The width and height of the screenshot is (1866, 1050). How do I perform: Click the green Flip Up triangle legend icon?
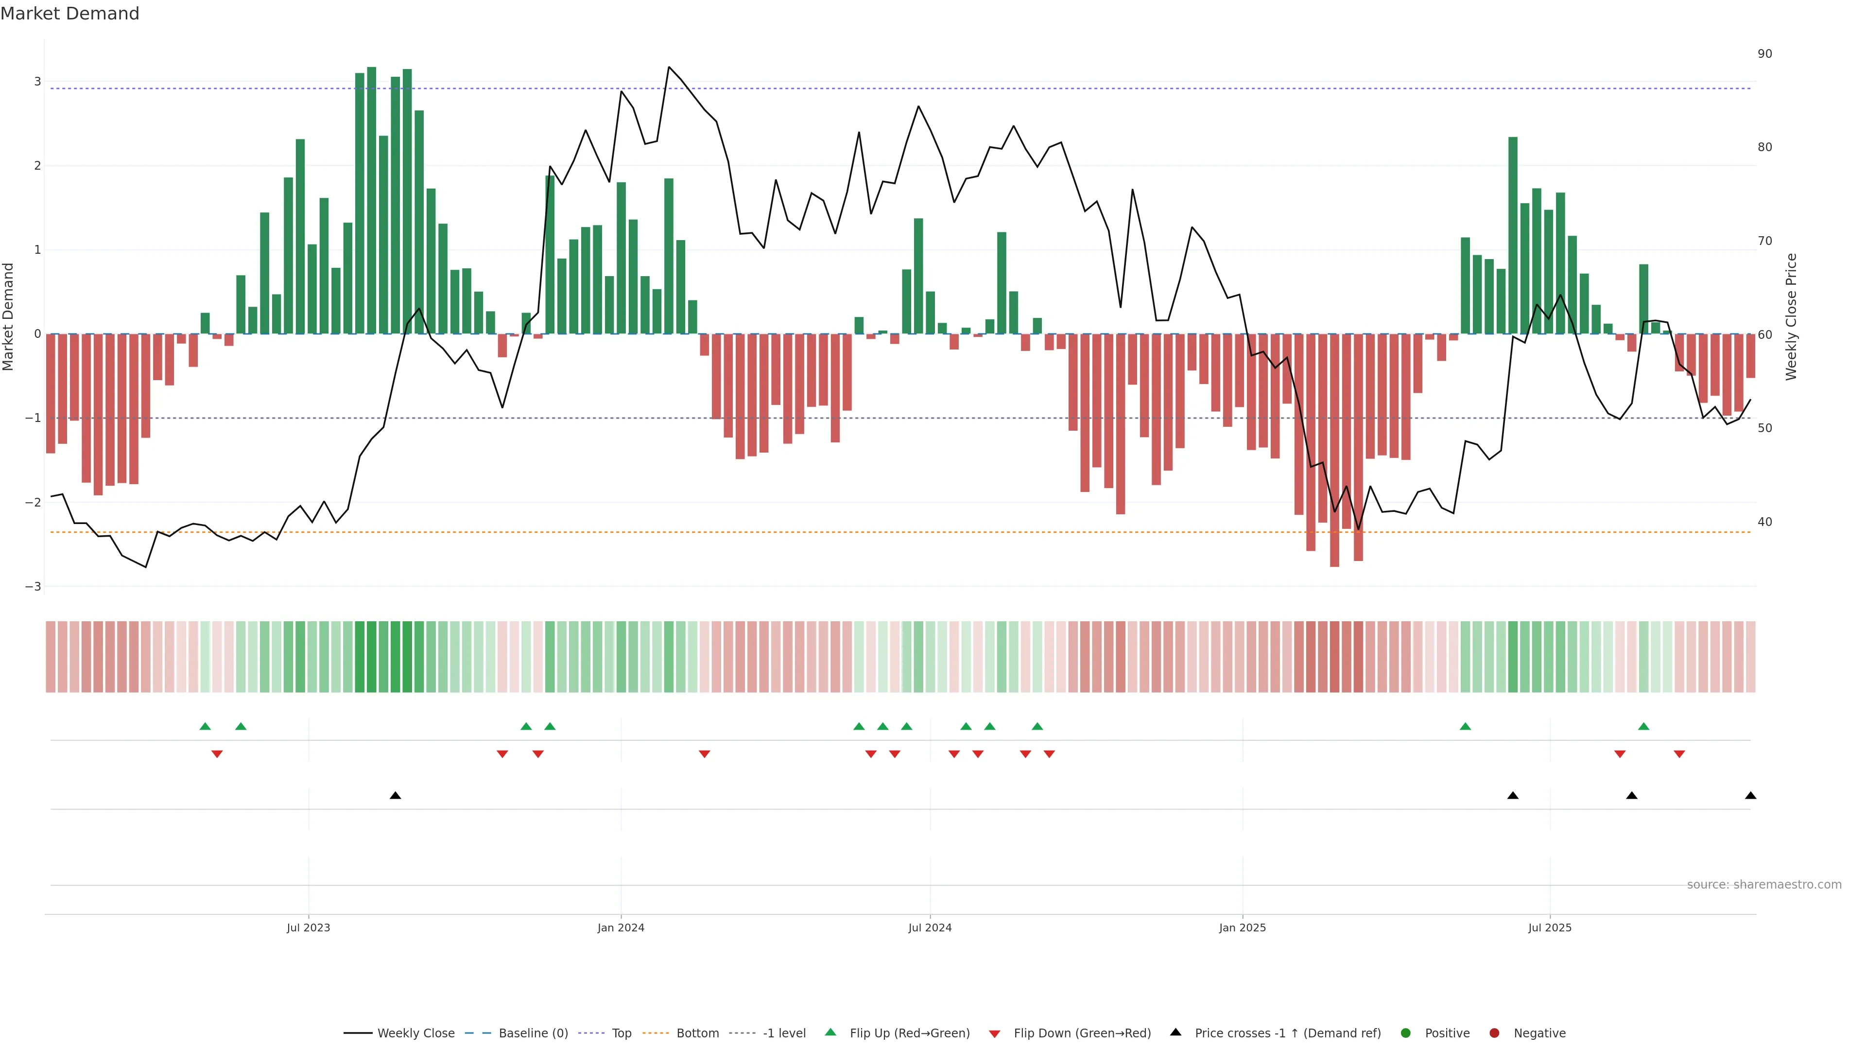[830, 1032]
